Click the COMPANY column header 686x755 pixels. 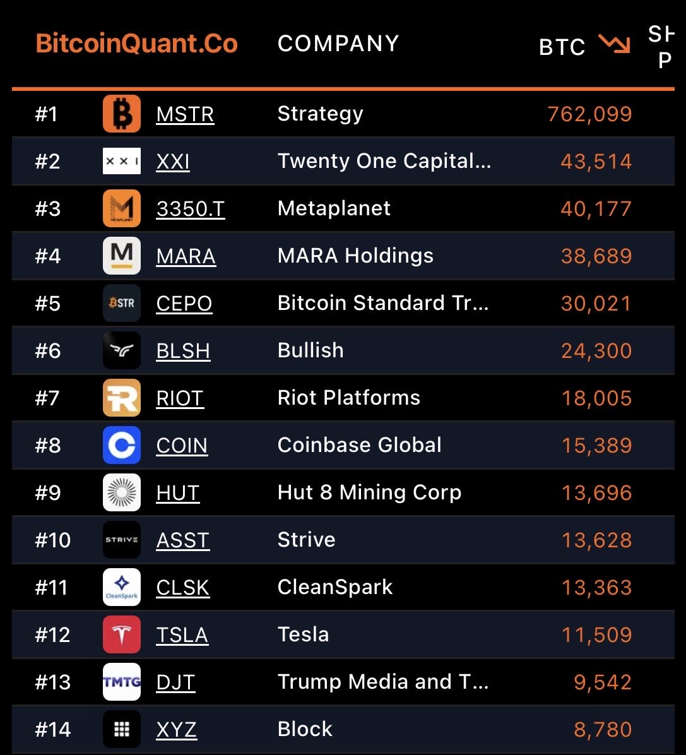[x=338, y=44]
